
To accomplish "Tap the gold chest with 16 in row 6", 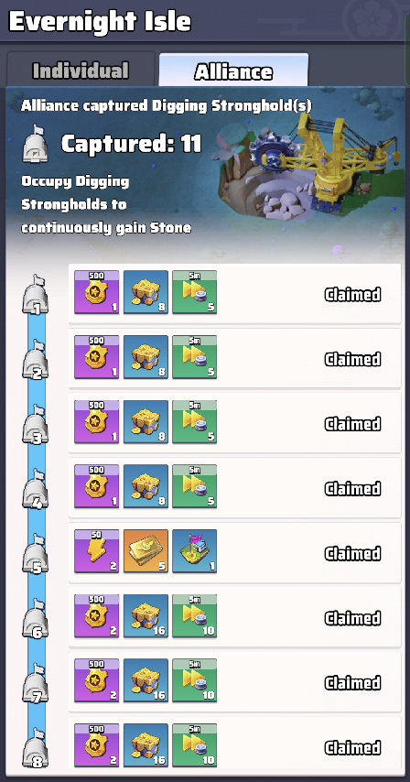I will (146, 616).
